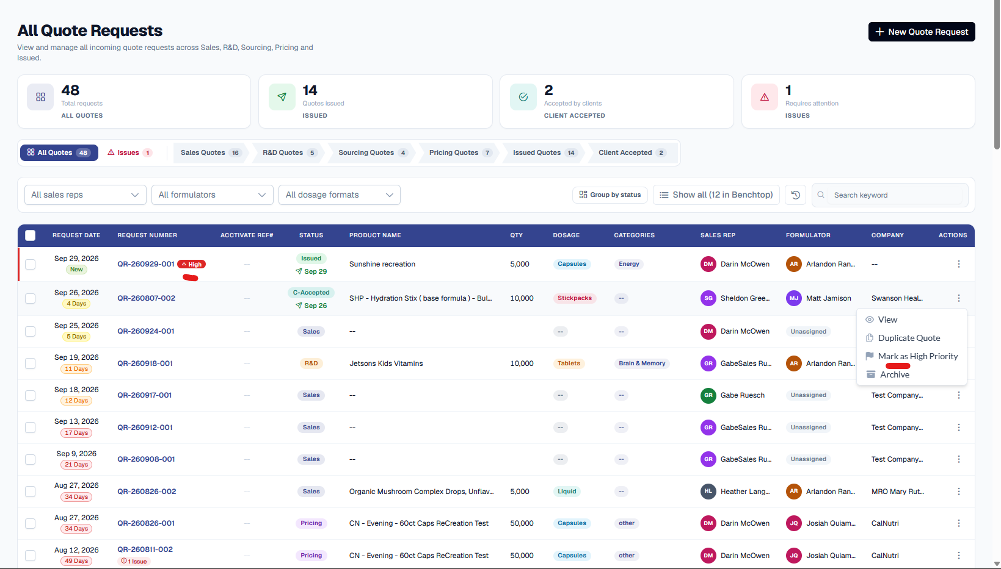Viewport: 1001px width, 569px height.
Task: Open actions menu for QR-260908-001 row
Action: tap(958, 459)
